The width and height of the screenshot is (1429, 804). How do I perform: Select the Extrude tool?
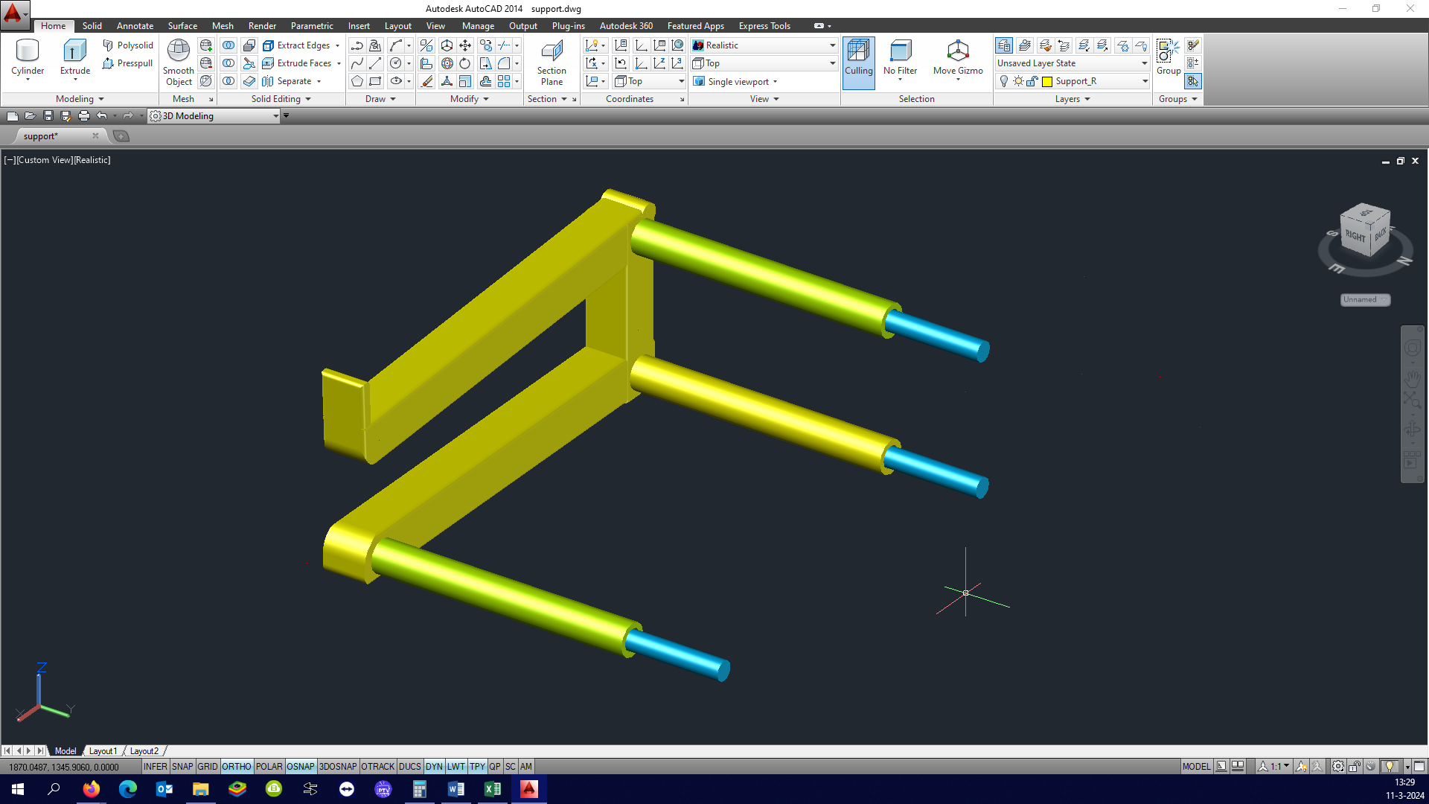(74, 58)
